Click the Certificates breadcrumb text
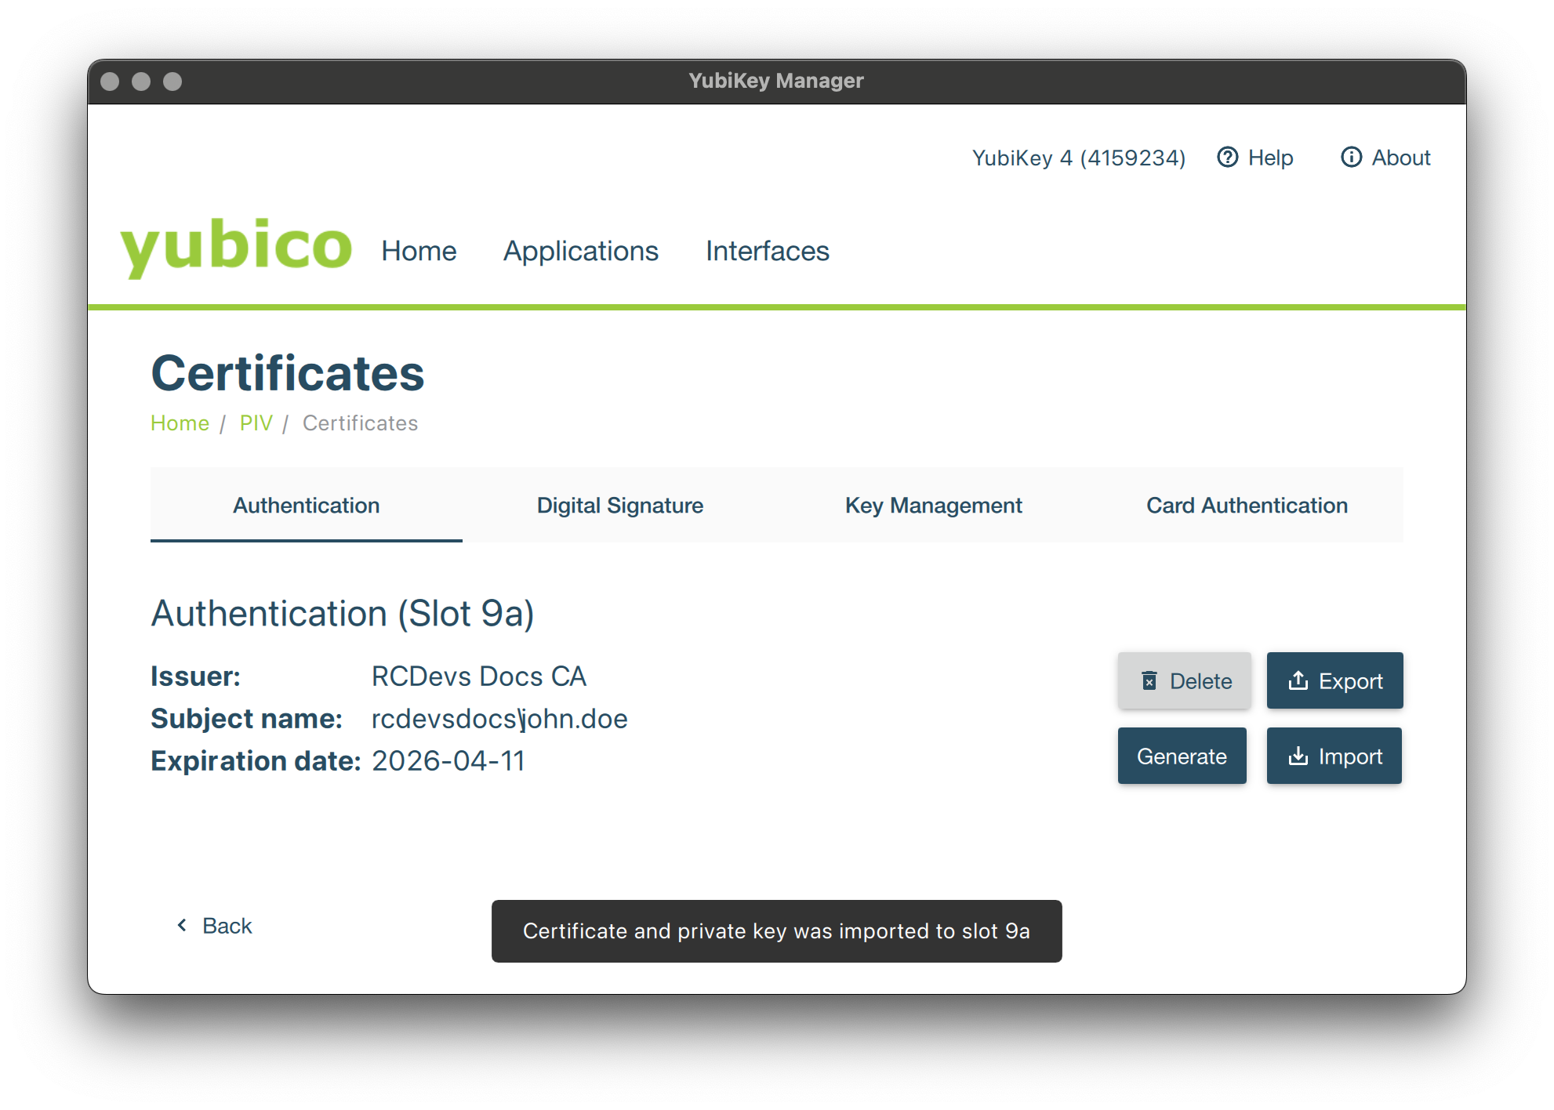The height and width of the screenshot is (1110, 1554). click(x=360, y=423)
